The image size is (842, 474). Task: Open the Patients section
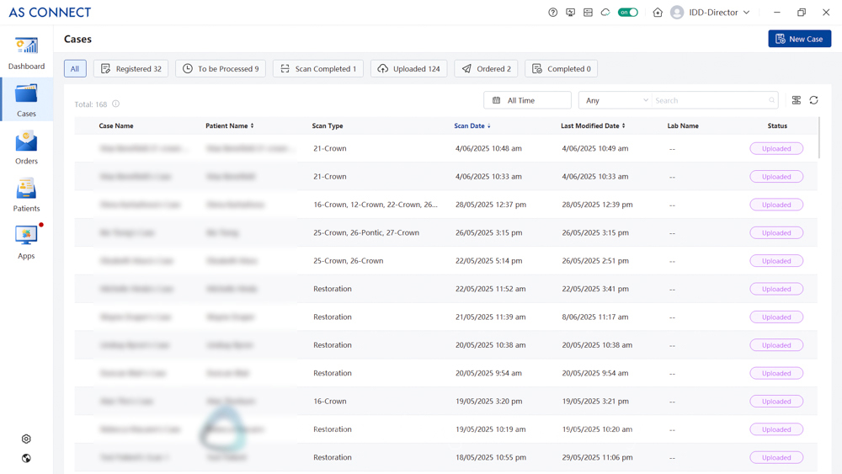(x=26, y=194)
